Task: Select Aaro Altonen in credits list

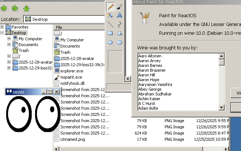Action: point(150,56)
